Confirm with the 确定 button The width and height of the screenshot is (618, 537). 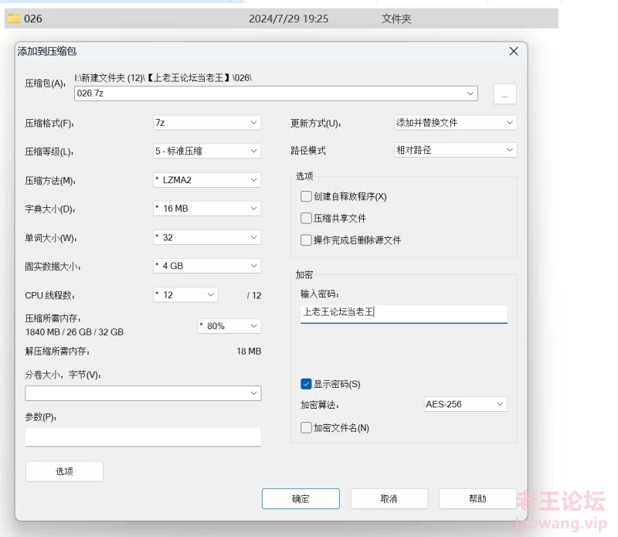(301, 499)
